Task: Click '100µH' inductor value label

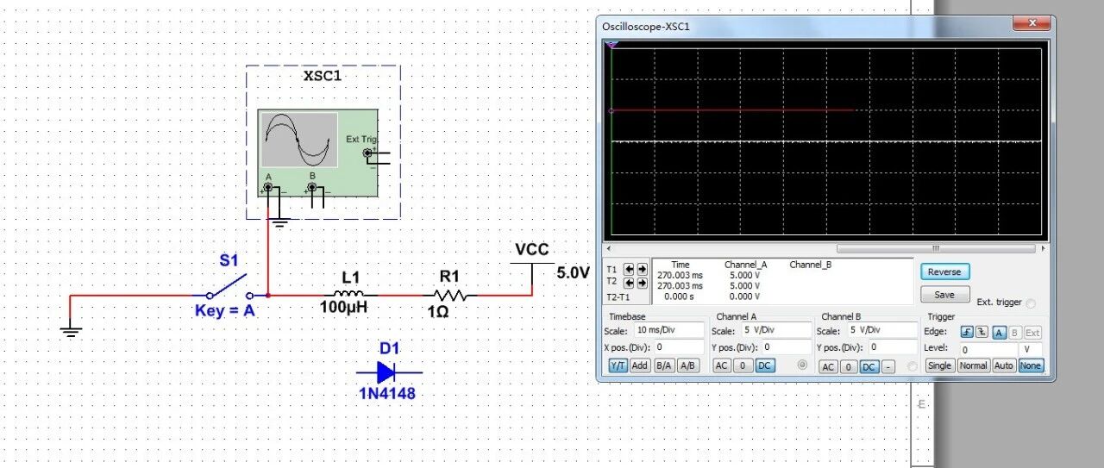Action: point(345,307)
